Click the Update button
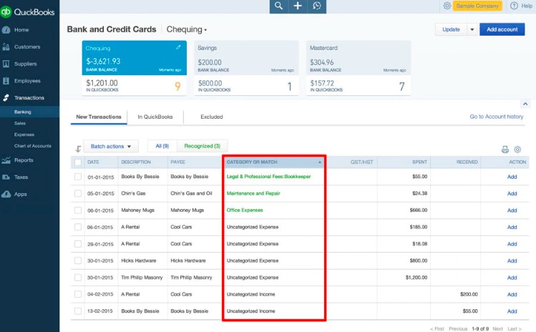536x332 pixels. pos(451,29)
